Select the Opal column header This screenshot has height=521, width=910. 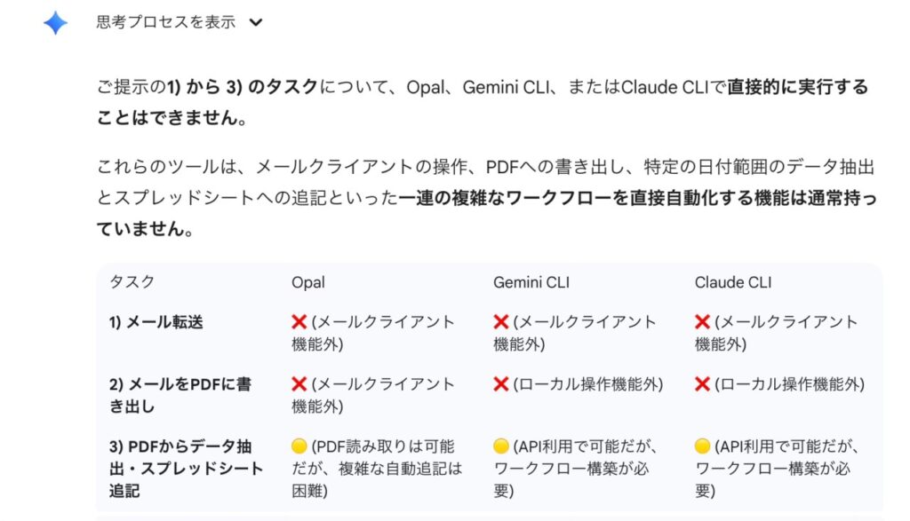tap(308, 282)
